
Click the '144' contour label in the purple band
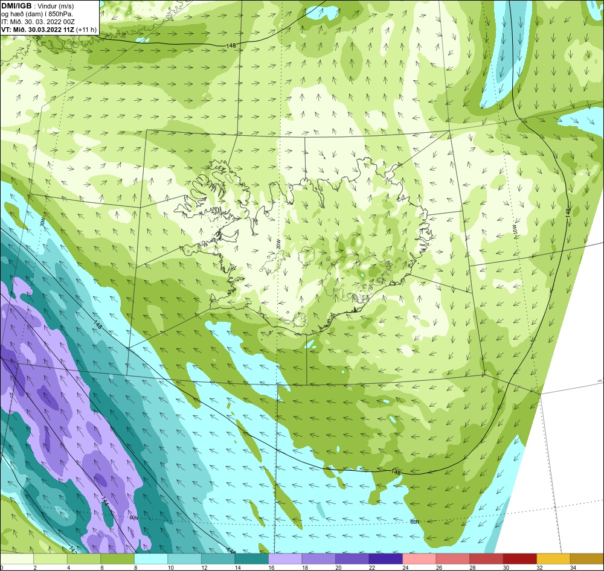105,502
